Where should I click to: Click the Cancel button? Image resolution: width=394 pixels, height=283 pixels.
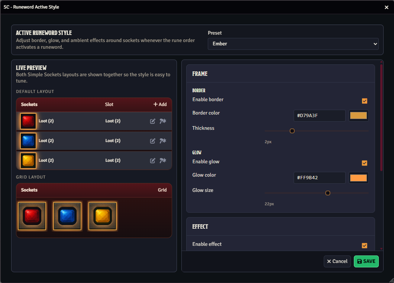[x=337, y=261]
